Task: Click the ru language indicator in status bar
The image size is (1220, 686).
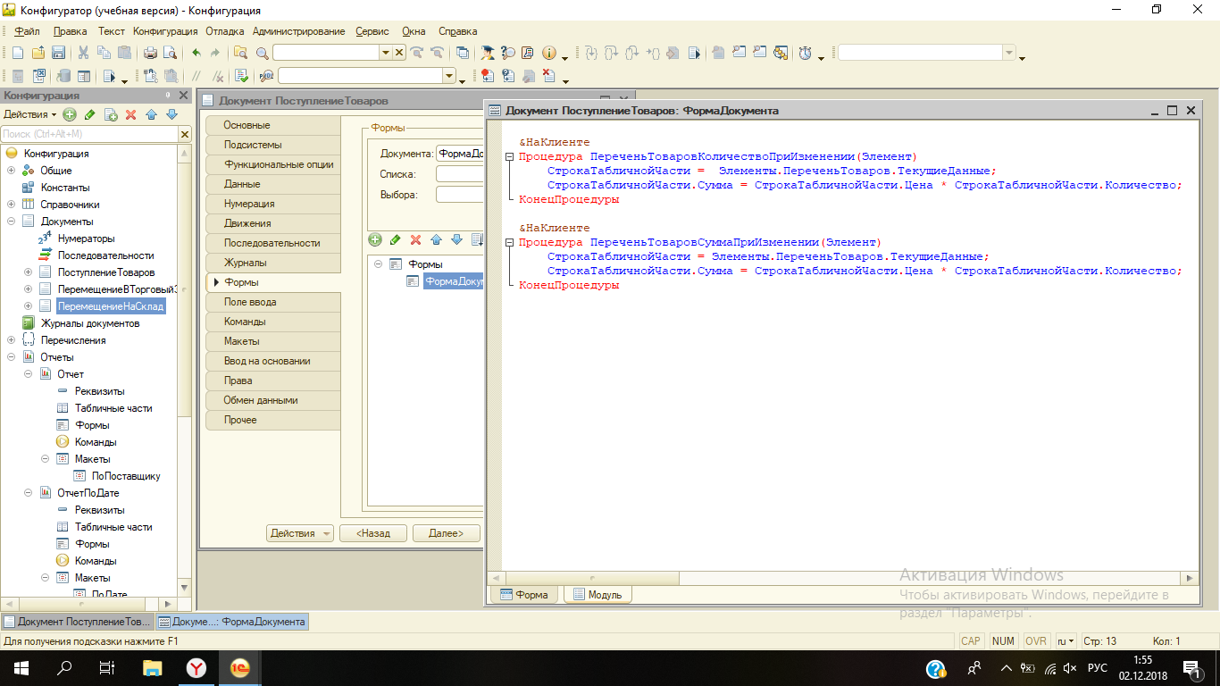Action: click(1065, 641)
